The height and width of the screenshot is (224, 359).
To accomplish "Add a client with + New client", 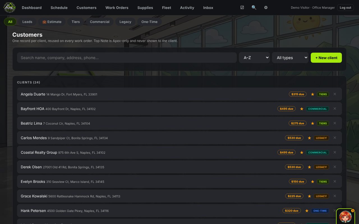I will (x=326, y=58).
